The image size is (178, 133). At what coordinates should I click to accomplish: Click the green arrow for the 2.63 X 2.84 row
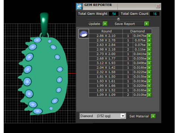click(149, 45)
